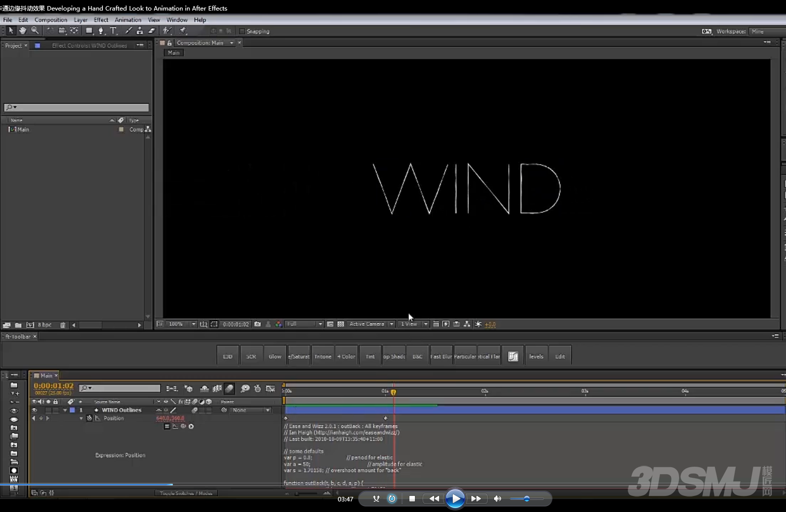Select the Selection arrow tool
This screenshot has height=512, width=786.
(11, 31)
